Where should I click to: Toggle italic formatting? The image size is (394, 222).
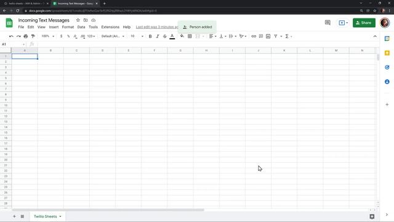158,36
